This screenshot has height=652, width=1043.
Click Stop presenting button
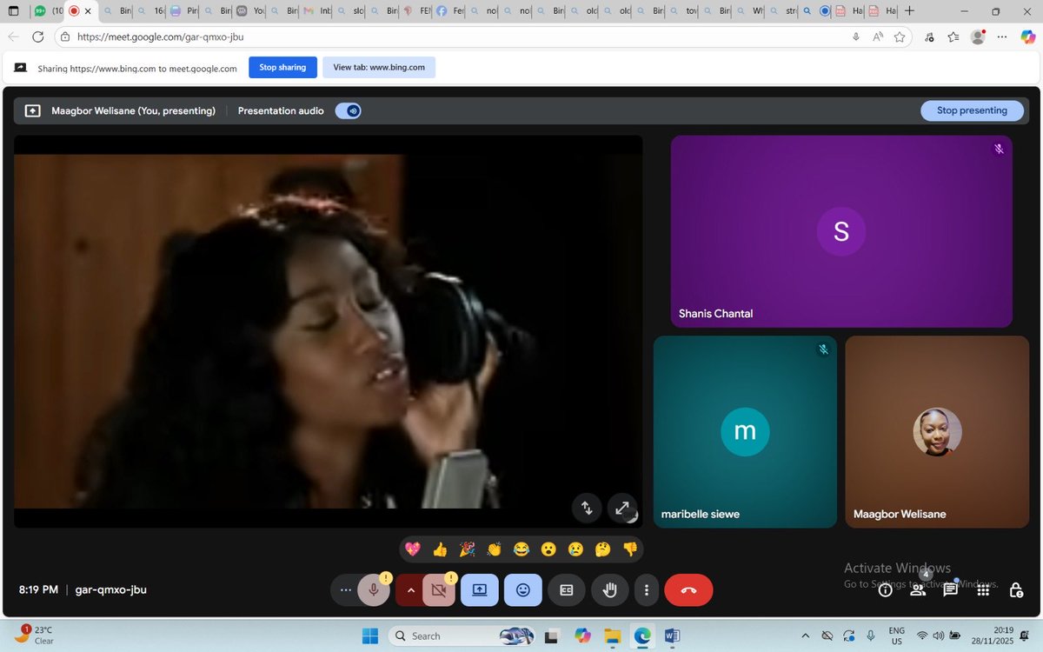[x=972, y=110]
